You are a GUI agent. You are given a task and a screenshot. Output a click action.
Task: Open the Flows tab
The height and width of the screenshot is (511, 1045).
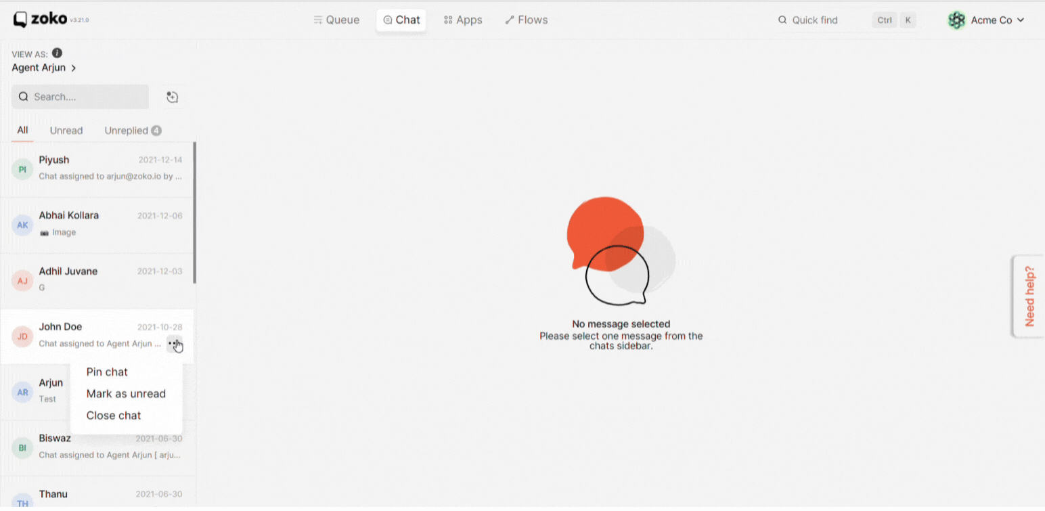coord(526,20)
